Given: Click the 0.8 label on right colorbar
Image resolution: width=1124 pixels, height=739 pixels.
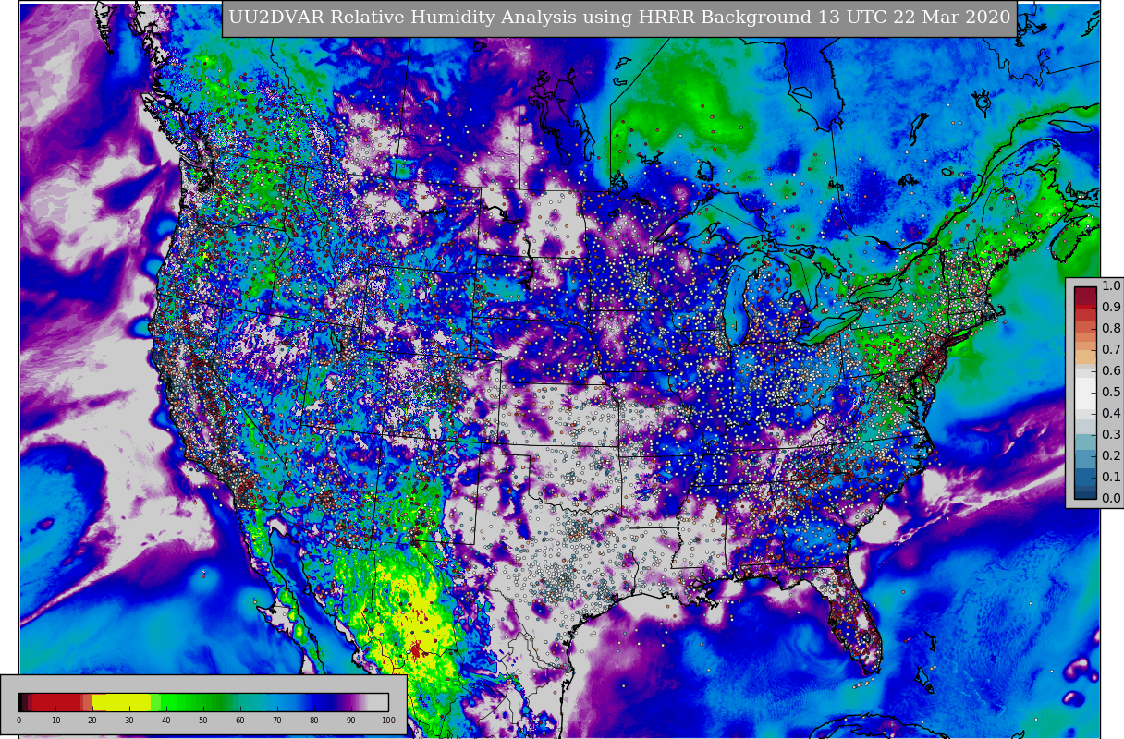Looking at the screenshot, I should tap(1111, 329).
